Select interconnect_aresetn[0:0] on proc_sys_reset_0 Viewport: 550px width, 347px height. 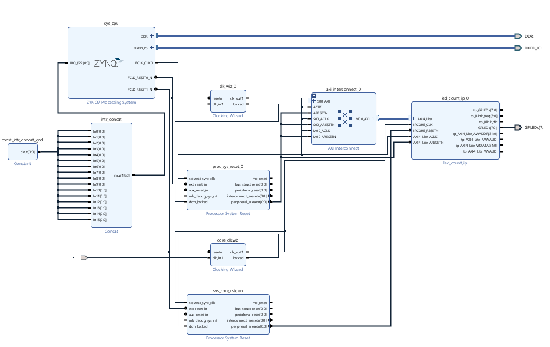(x=247, y=196)
